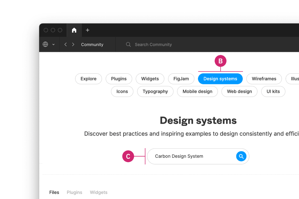
Task: Switch to the Plugins results tab
Action: [x=74, y=192]
